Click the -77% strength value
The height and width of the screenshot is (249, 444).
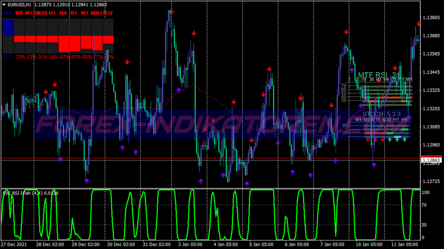coord(98,57)
